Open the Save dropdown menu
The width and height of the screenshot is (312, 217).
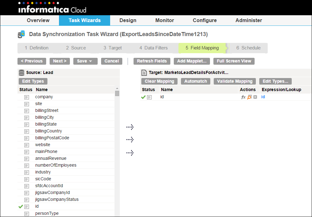point(85,61)
